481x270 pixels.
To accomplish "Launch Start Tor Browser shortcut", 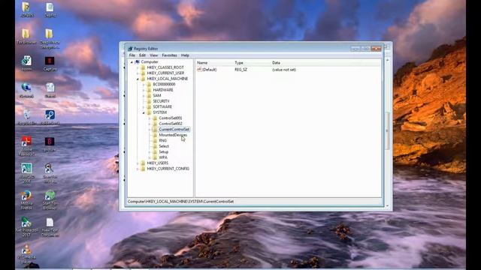I will (x=50, y=200).
